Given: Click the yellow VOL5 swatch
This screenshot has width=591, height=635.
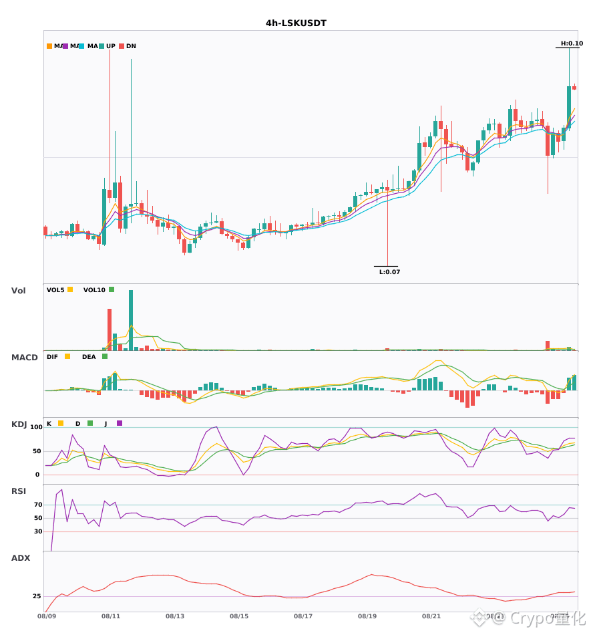Looking at the screenshot, I should 70,289.
